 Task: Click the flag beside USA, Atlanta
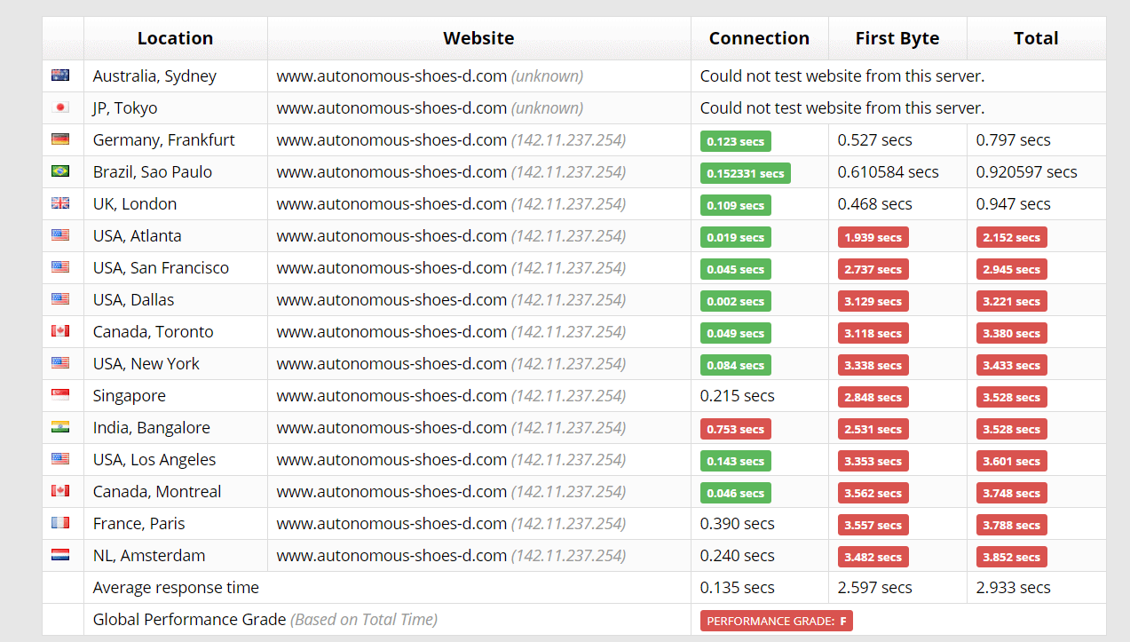point(60,235)
